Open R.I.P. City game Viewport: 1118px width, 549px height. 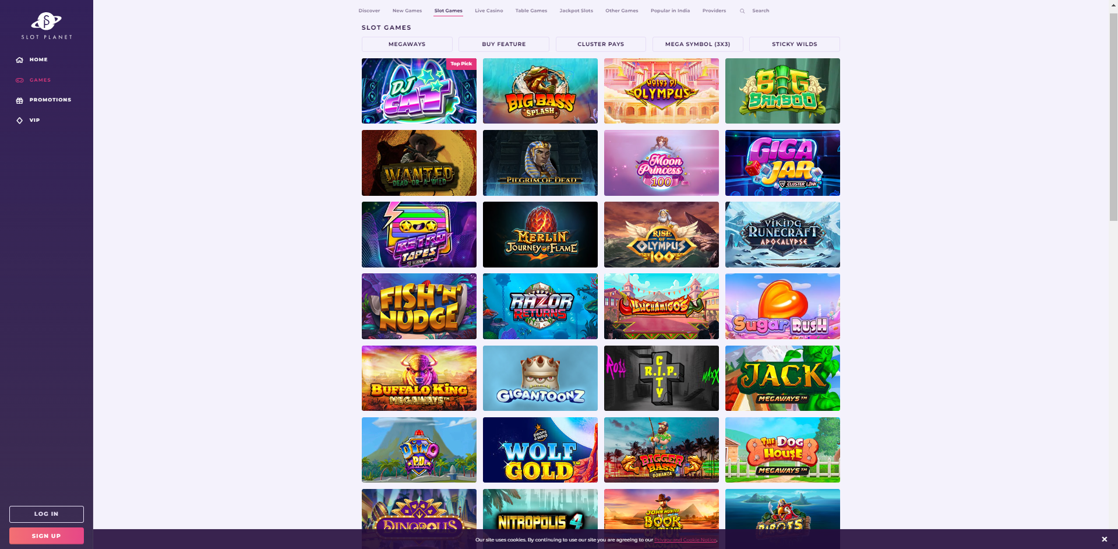point(661,378)
